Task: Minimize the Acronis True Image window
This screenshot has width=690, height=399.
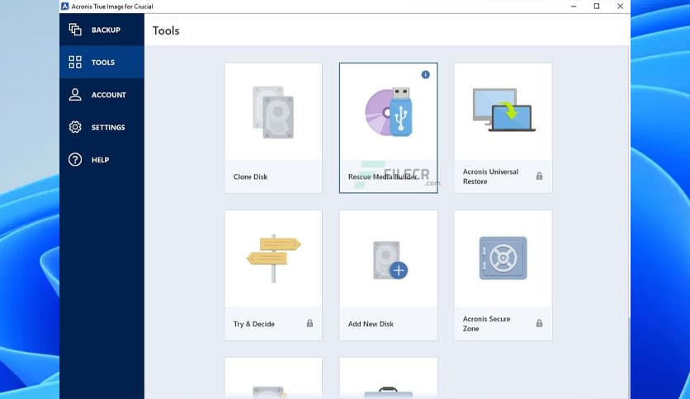Action: point(574,6)
